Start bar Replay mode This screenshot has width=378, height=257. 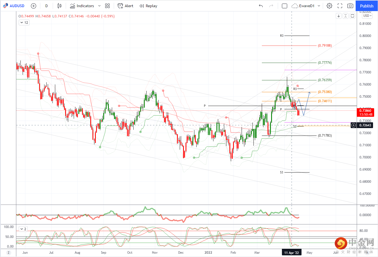pyautogui.click(x=148, y=6)
